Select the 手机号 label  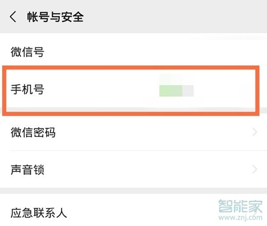[28, 90]
